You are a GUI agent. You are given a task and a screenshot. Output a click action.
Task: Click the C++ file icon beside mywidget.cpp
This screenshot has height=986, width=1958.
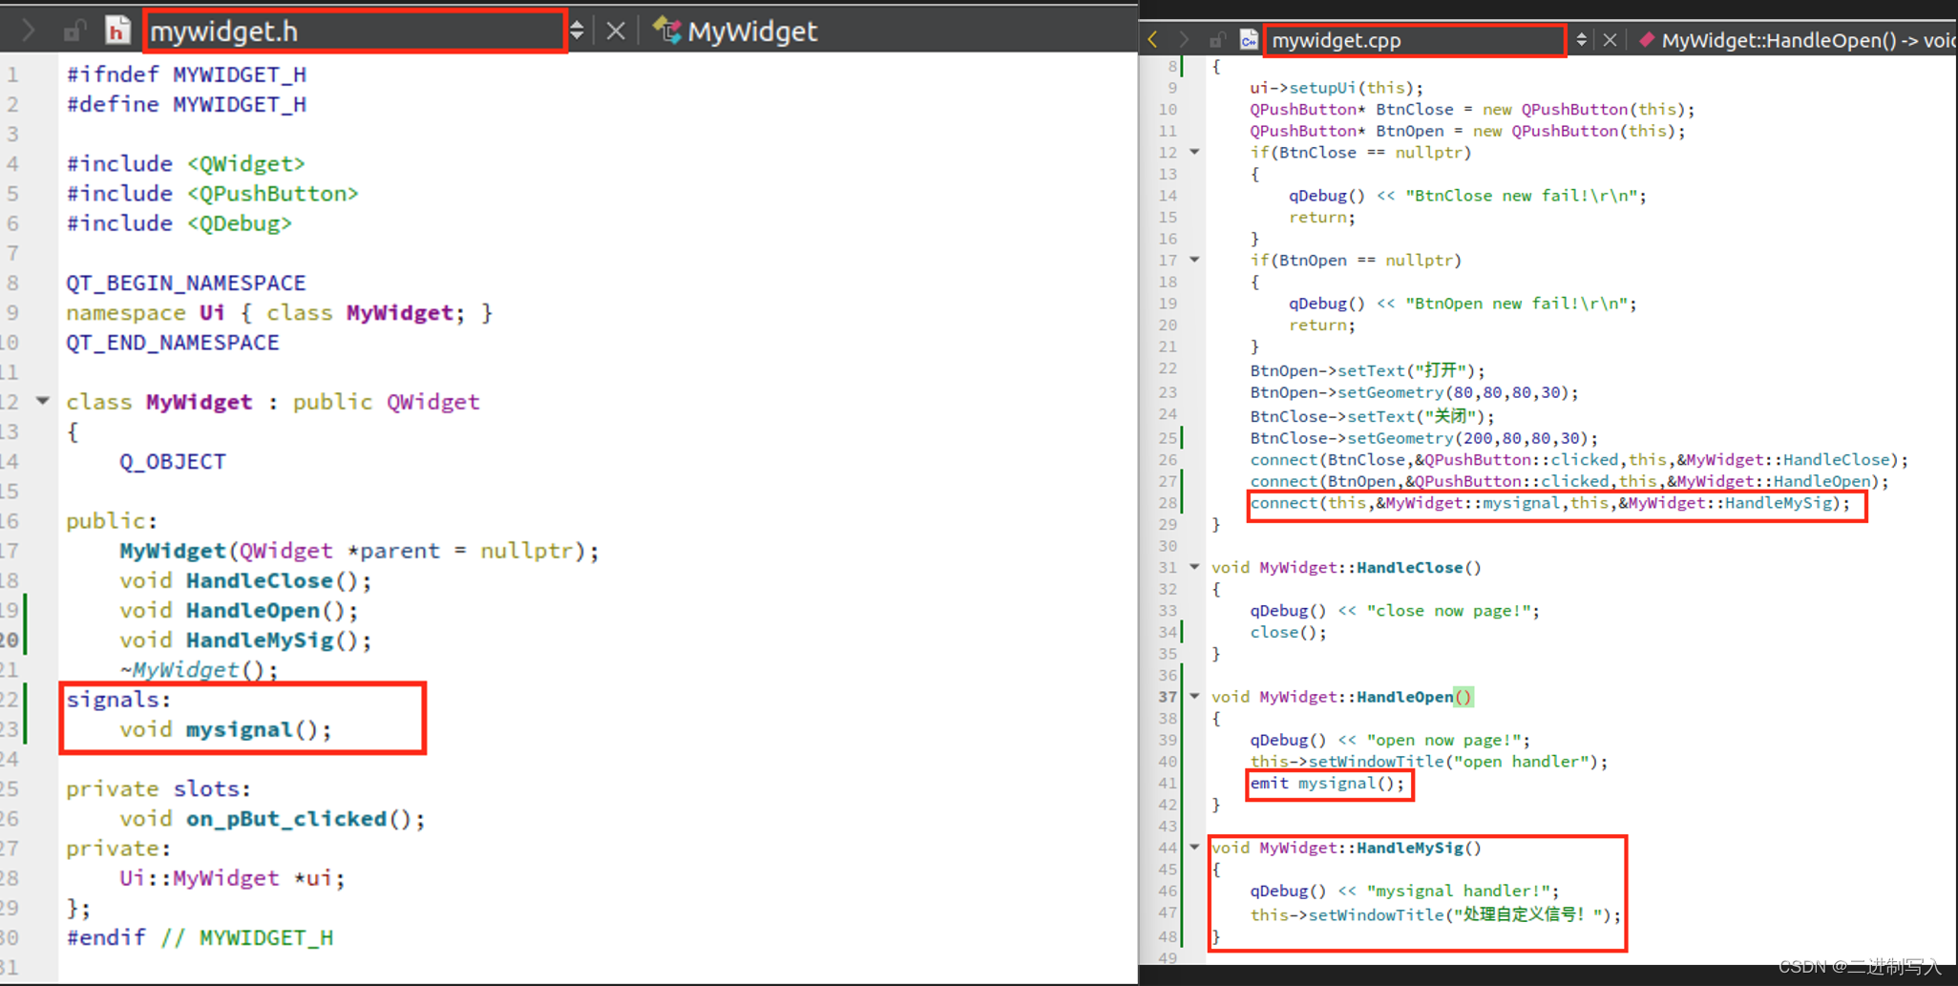click(1248, 40)
